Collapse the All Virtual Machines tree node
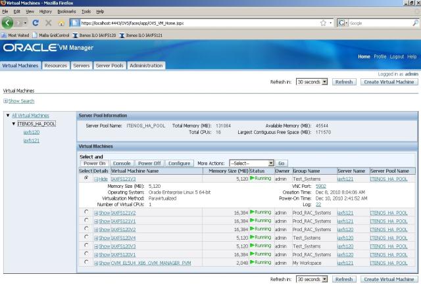Image resolution: width=421 pixels, height=289 pixels. click(x=8, y=116)
